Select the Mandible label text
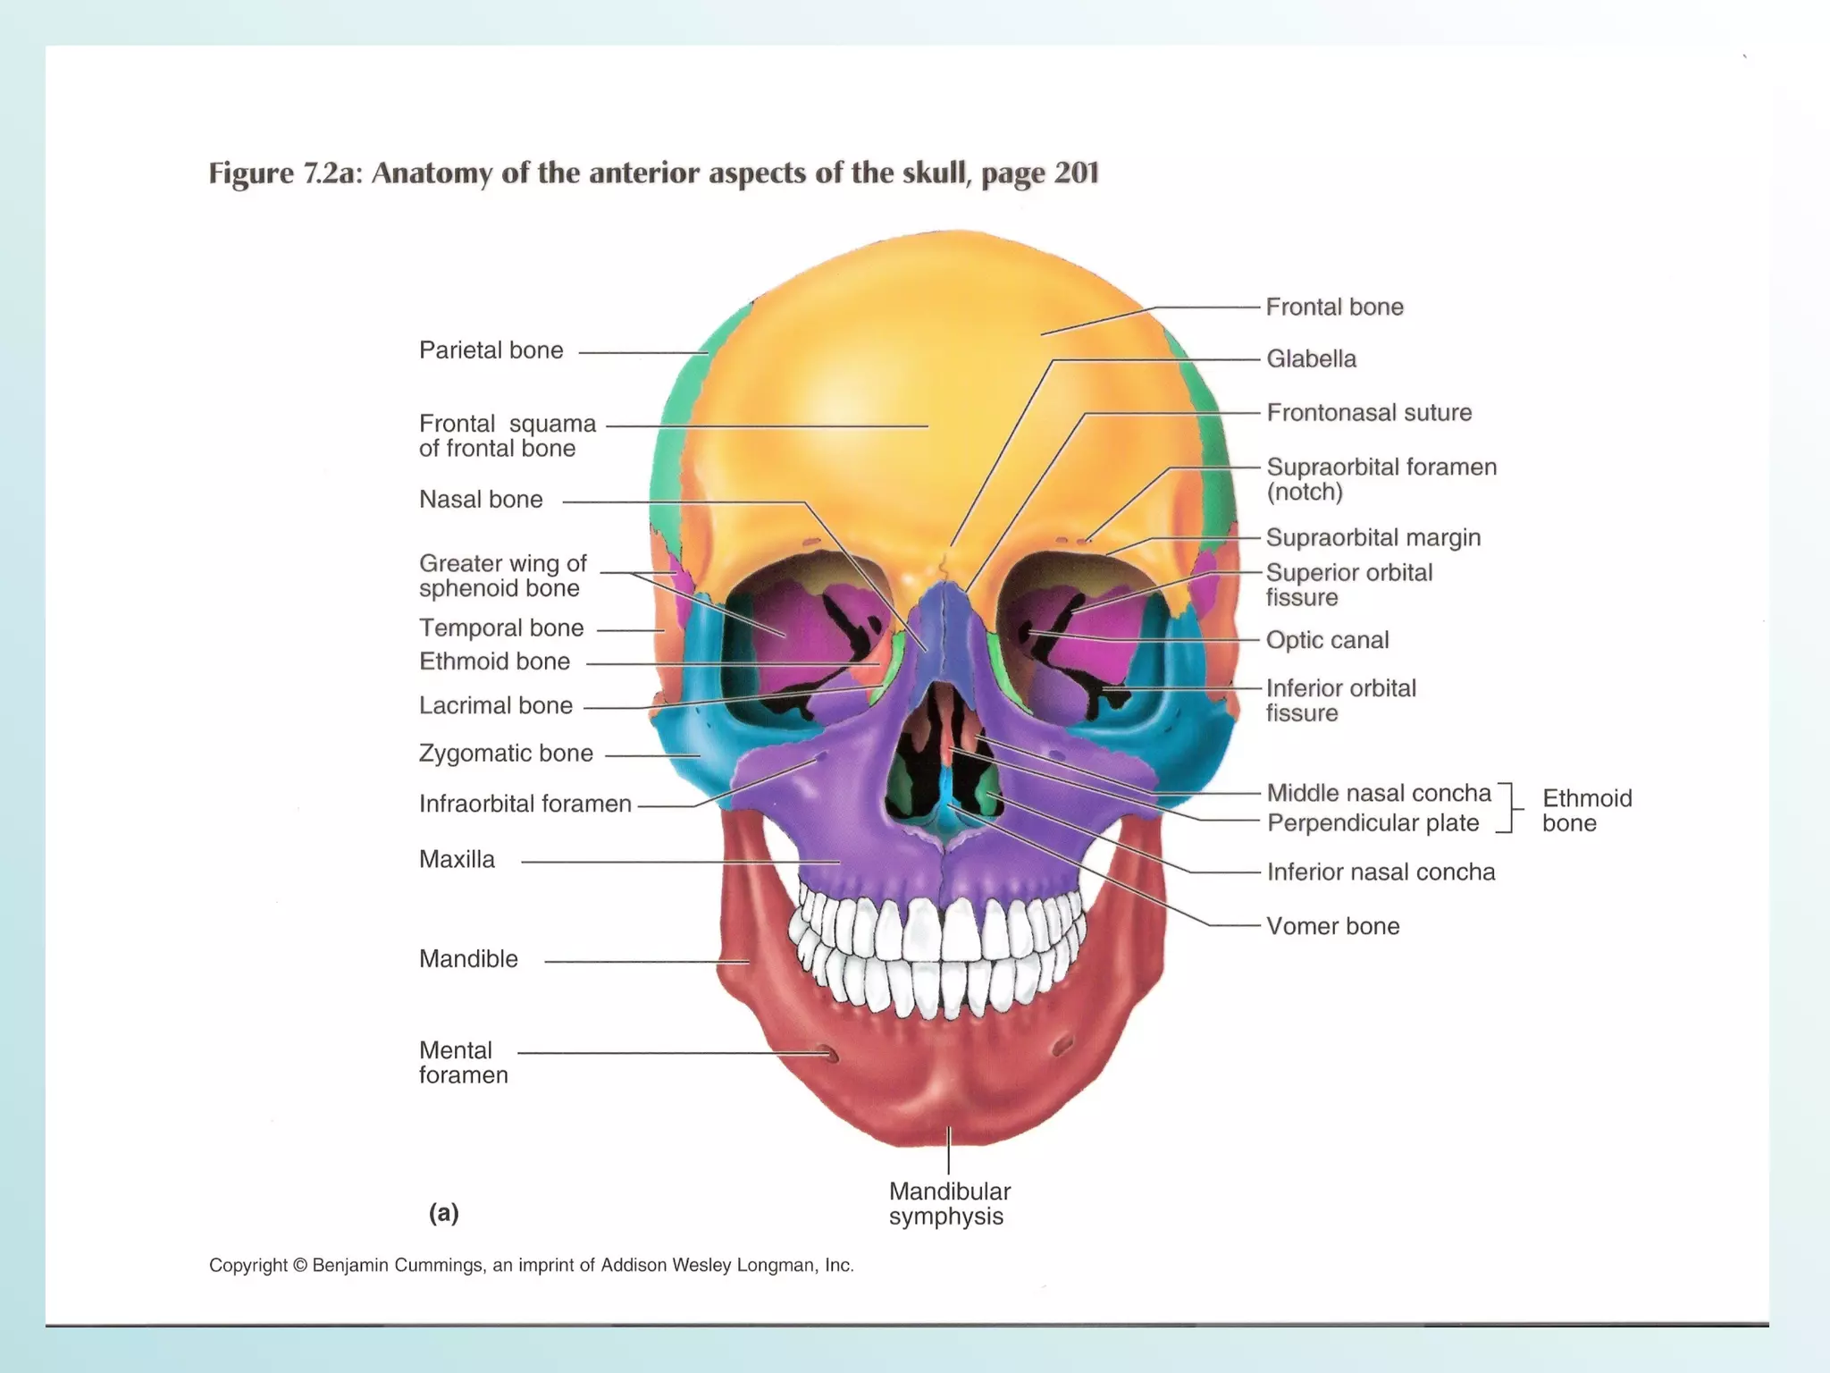The width and height of the screenshot is (1830, 1373). pyautogui.click(x=468, y=958)
